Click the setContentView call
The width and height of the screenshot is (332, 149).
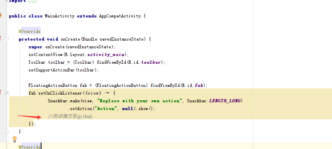[46, 54]
